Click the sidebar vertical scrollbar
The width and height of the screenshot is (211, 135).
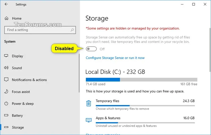click(79, 73)
